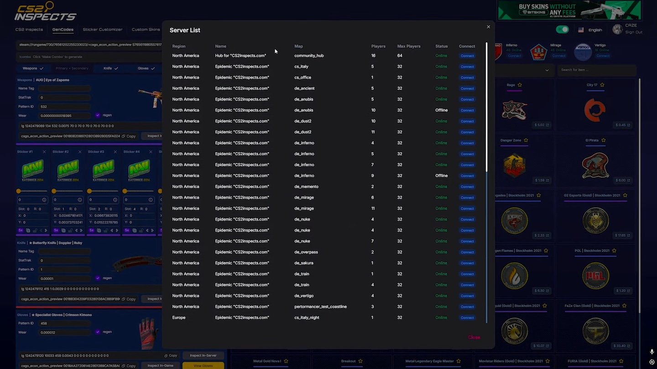
Task: Toggle the green switch beside English
Action: point(562,30)
